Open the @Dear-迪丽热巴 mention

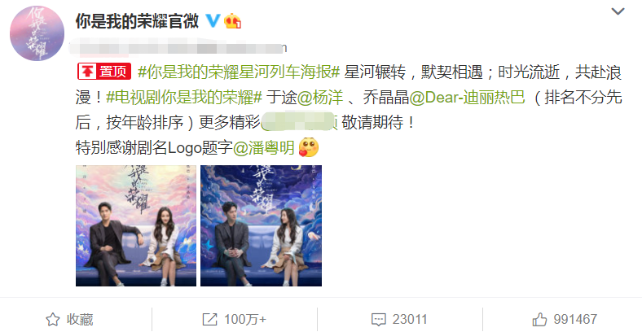[467, 98]
